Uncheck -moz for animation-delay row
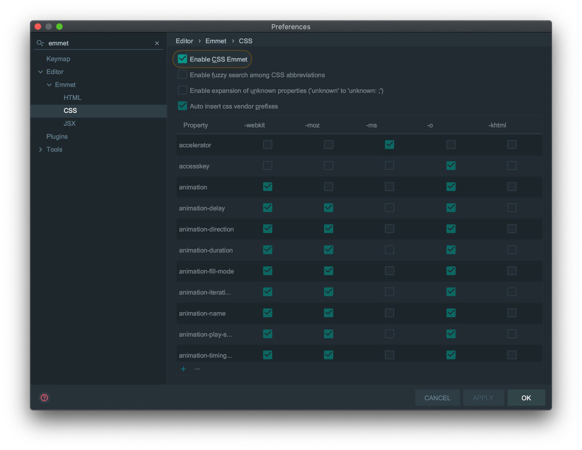 pyautogui.click(x=329, y=207)
